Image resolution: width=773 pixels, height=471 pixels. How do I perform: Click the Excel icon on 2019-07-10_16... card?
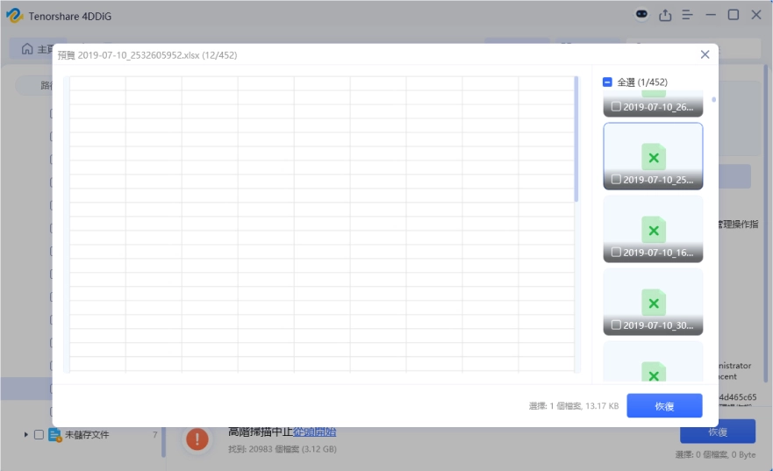(x=654, y=230)
